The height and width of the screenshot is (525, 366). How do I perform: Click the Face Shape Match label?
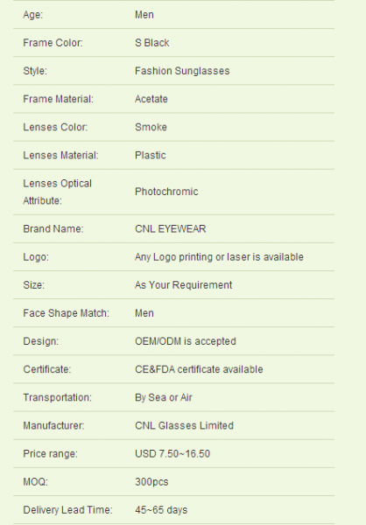click(x=66, y=313)
